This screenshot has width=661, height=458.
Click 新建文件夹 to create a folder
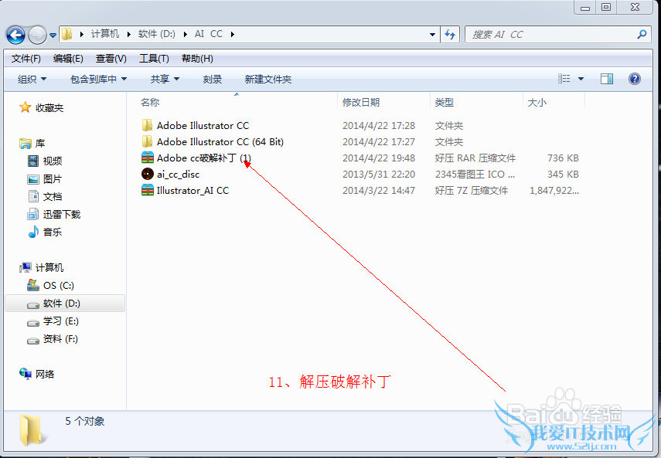click(268, 79)
